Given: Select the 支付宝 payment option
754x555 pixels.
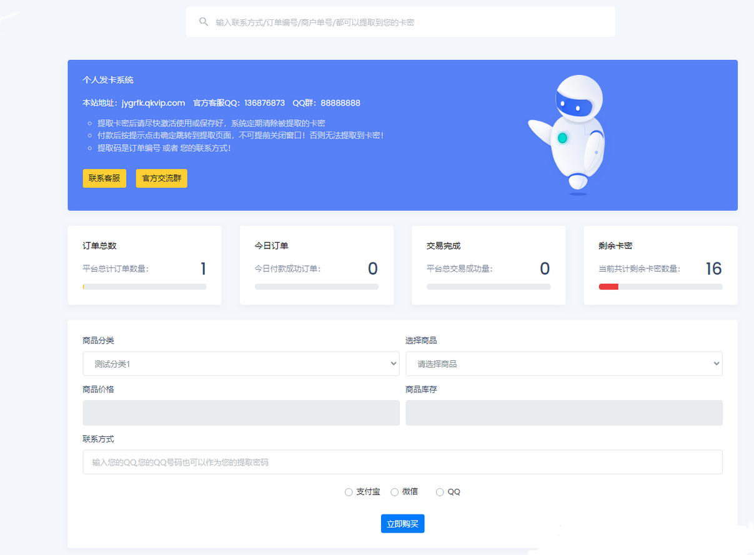Looking at the screenshot, I should click(349, 491).
